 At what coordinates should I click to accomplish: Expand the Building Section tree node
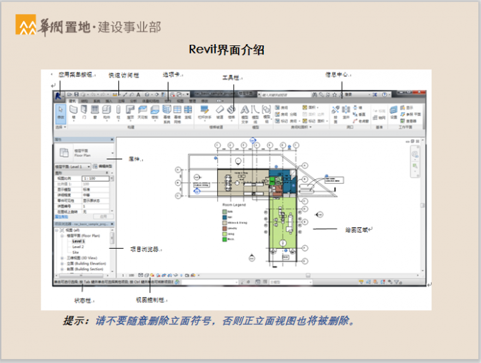[x=62, y=269]
